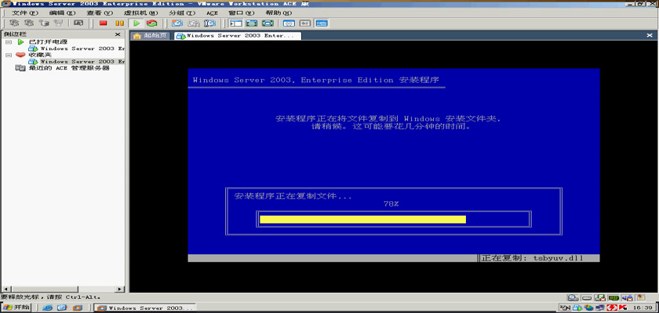This screenshot has width=659, height=313.
Task: Click the Windows Server 2003 taskbar button
Action: click(144, 308)
